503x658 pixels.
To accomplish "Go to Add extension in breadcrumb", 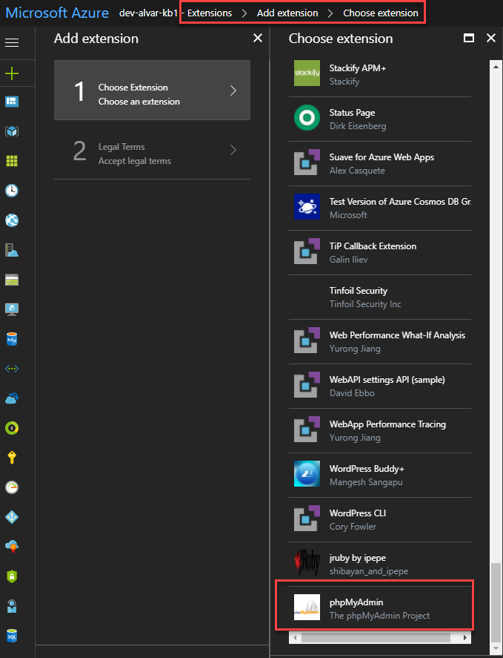I will point(287,13).
